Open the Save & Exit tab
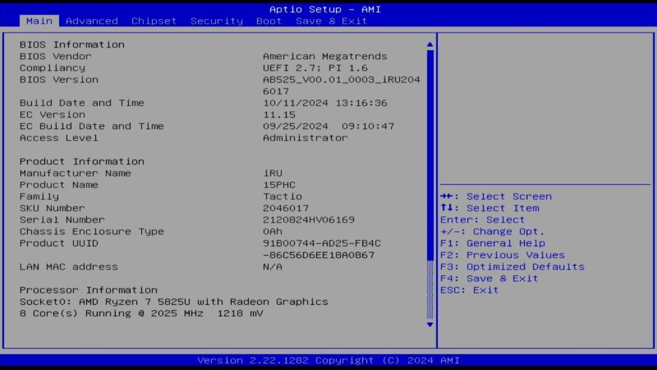Screen dimensions: 657x370 (331, 21)
